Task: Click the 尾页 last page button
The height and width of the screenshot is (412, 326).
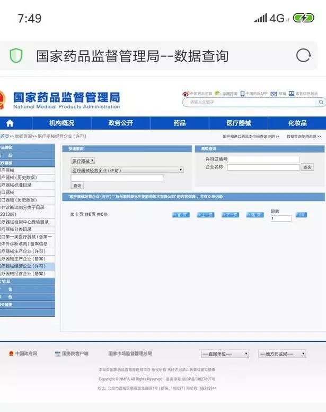Action: [255, 215]
